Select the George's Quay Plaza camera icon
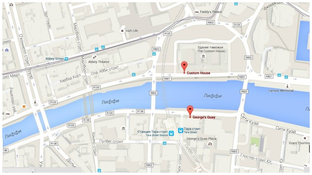312x175 pixels. (x=210, y=144)
